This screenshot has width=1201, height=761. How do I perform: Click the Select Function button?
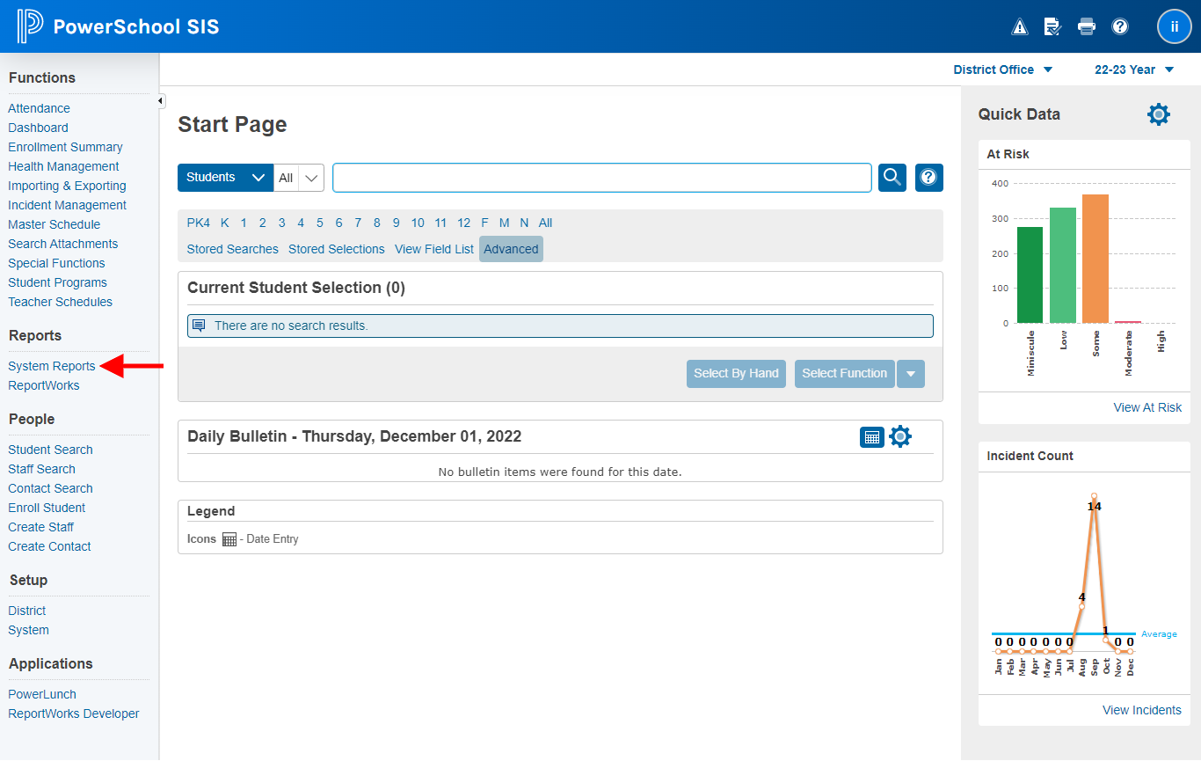[x=845, y=374]
